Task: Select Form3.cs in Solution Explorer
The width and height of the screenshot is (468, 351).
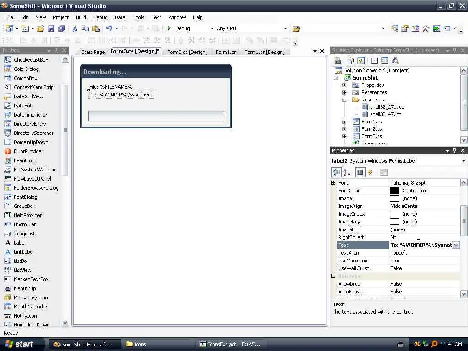Action: (372, 136)
